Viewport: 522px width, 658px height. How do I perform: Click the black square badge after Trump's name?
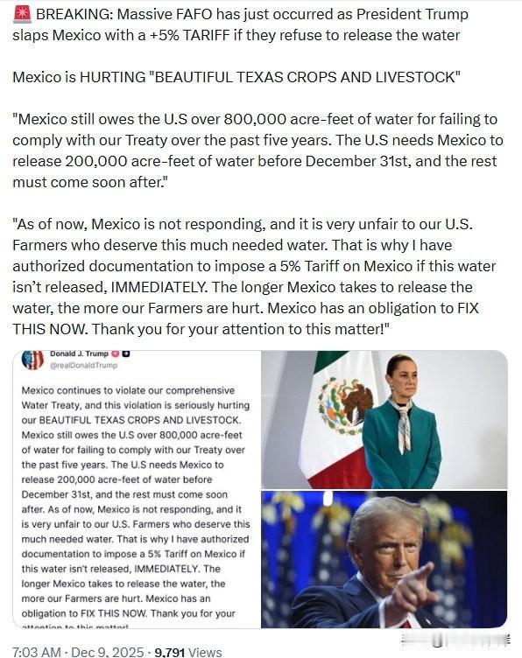pyautogui.click(x=125, y=353)
